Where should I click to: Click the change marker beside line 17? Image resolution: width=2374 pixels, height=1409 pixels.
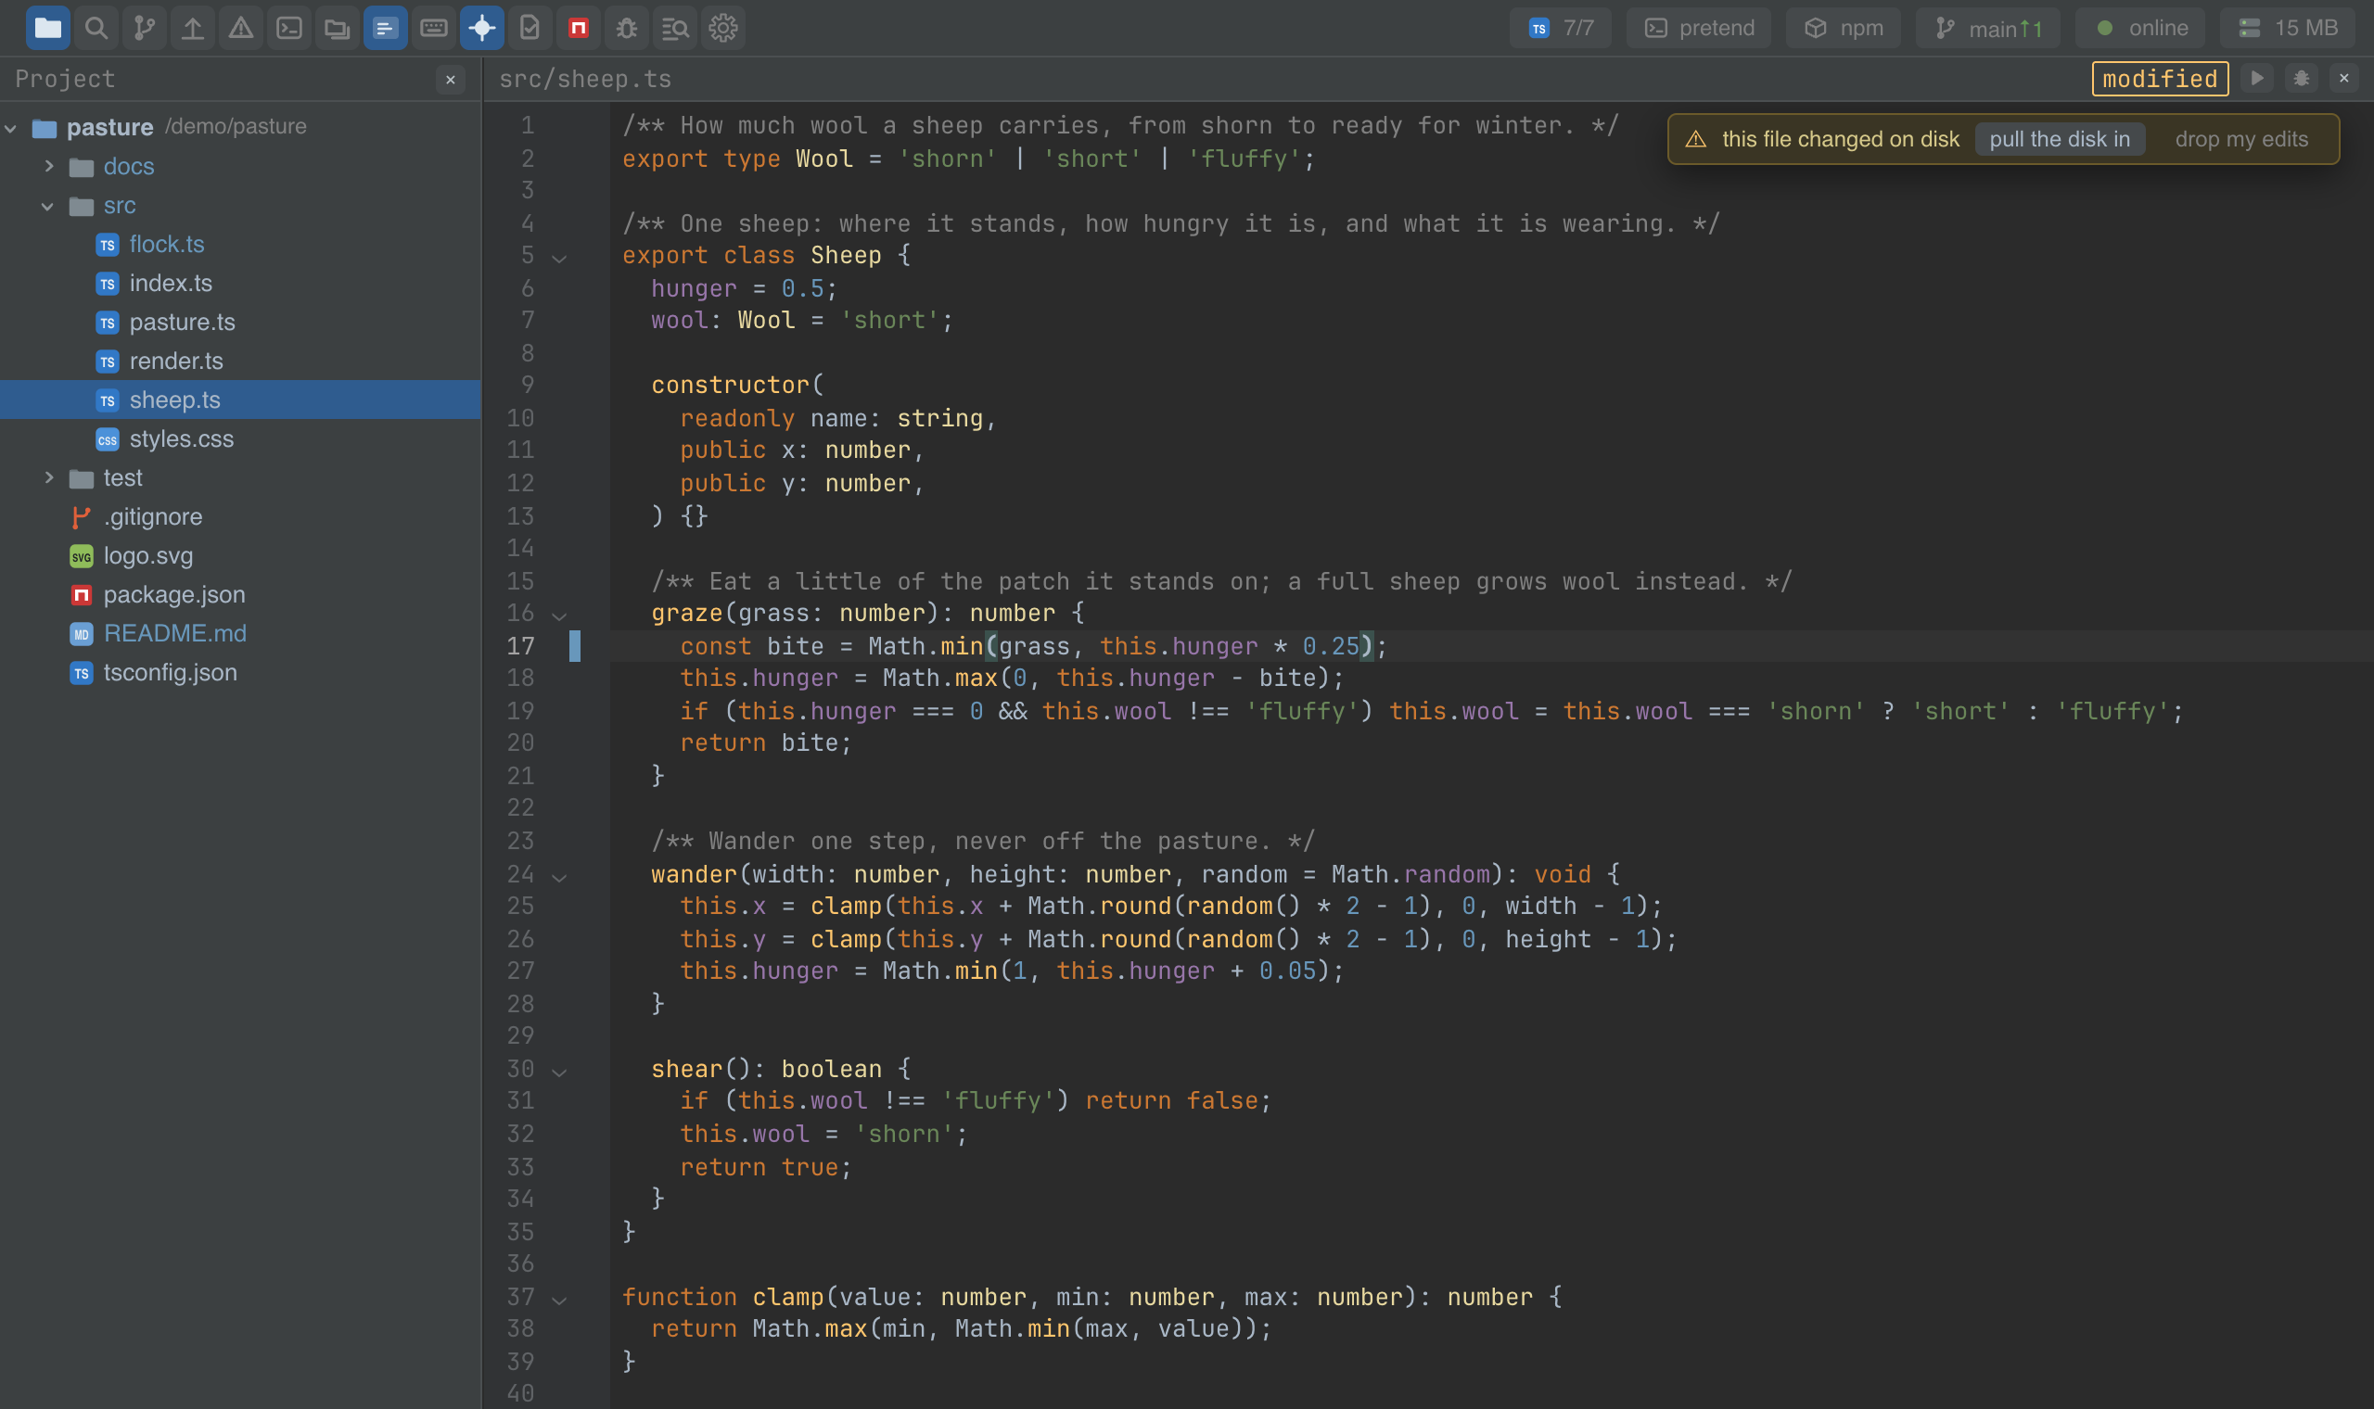(575, 645)
